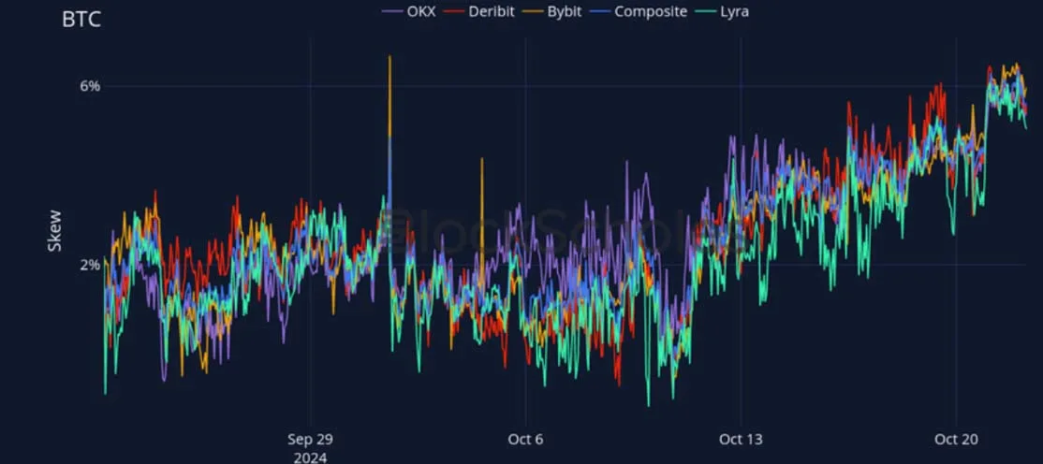The width and height of the screenshot is (1043, 464).
Task: Toggle the OKX series in the legend
Action: tap(409, 11)
